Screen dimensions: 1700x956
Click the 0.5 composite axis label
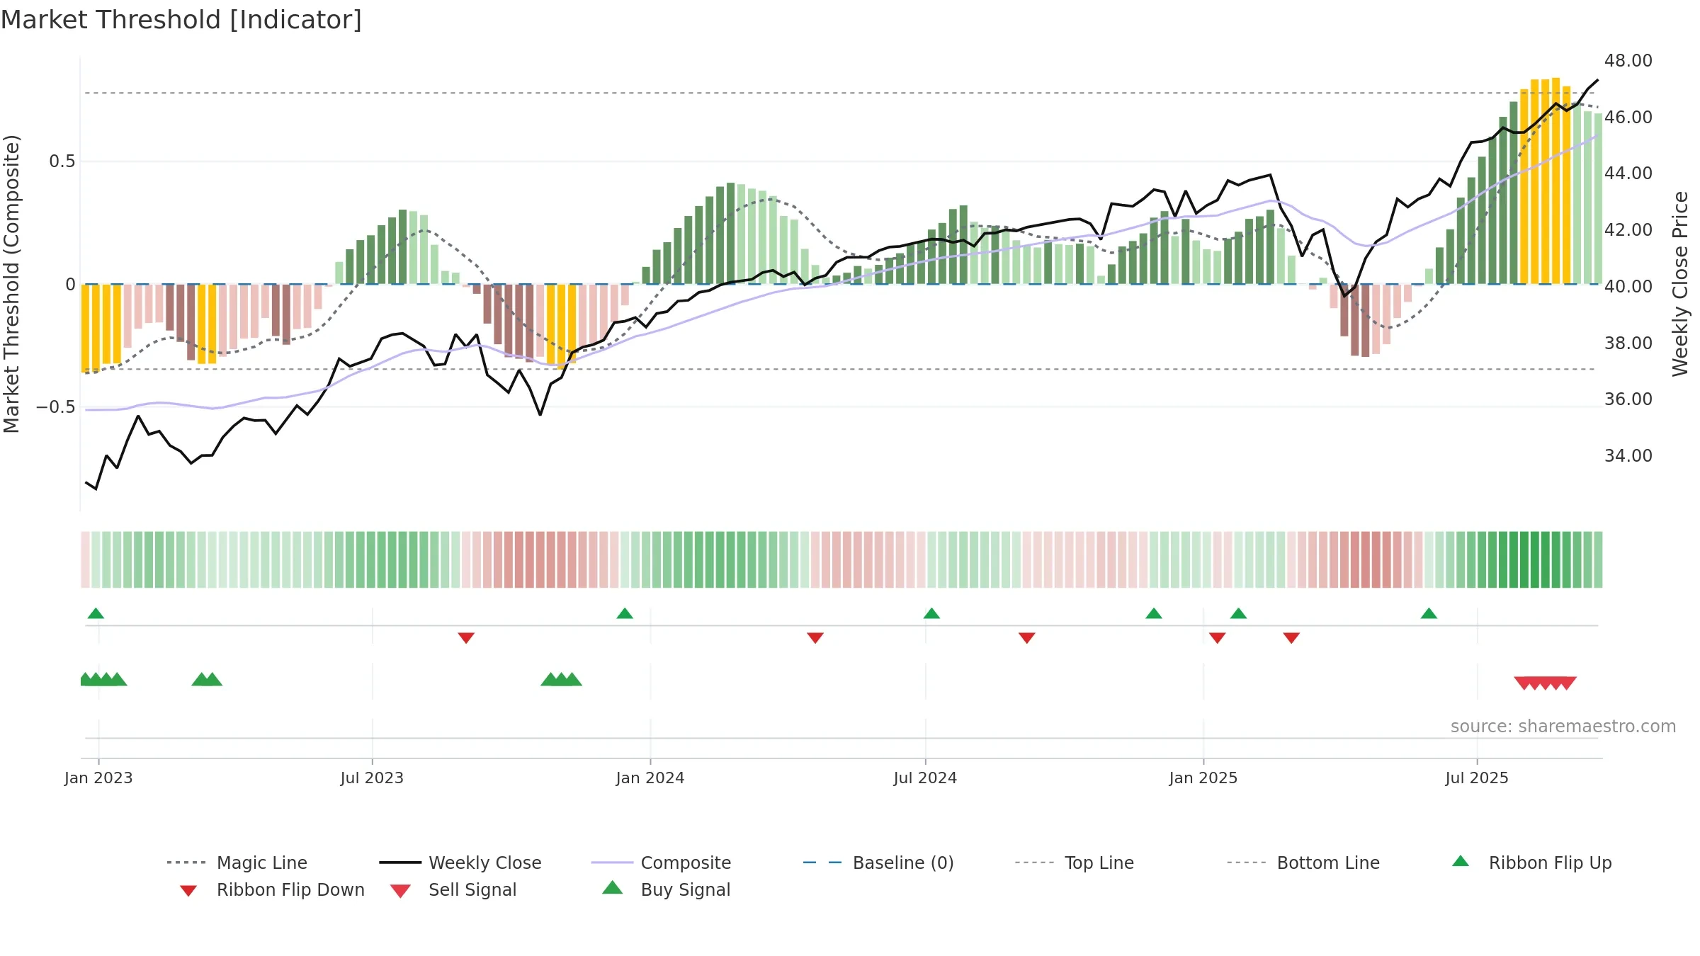click(x=62, y=161)
